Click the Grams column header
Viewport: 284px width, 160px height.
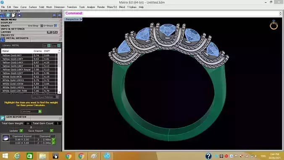[x=37, y=51]
